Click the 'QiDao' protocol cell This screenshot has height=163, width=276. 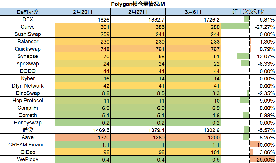(28, 152)
